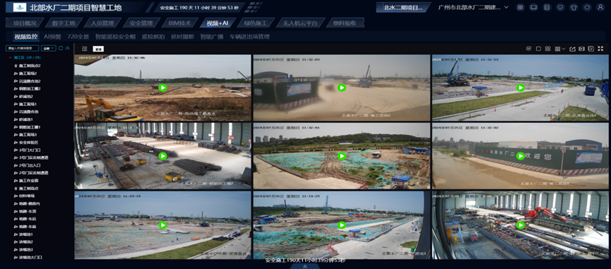Select the 720全景 sub-tab
611x269 pixels.
[78, 37]
